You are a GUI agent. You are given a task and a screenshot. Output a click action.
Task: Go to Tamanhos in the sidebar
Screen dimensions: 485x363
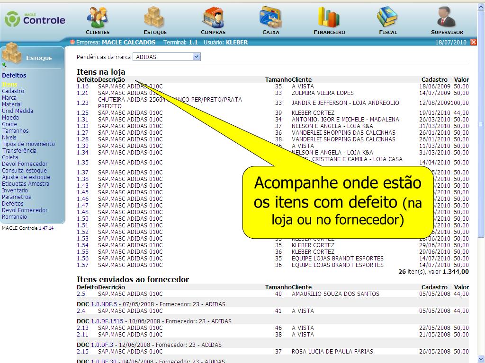(15, 131)
